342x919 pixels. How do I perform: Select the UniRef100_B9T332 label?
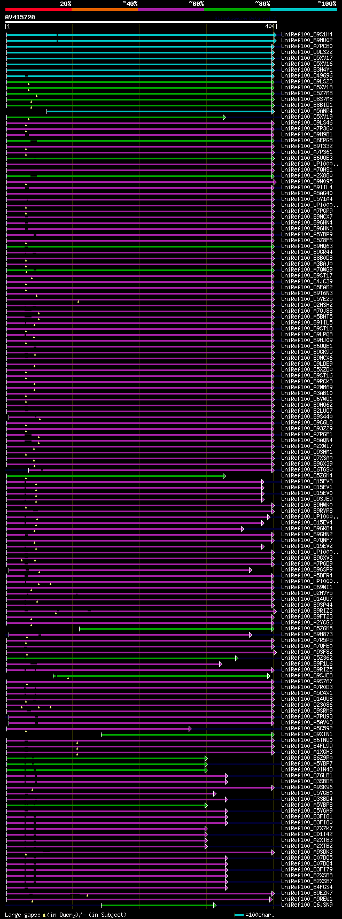point(307,146)
